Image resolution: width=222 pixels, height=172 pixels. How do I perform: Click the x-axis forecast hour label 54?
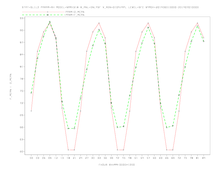click(x=142, y=158)
